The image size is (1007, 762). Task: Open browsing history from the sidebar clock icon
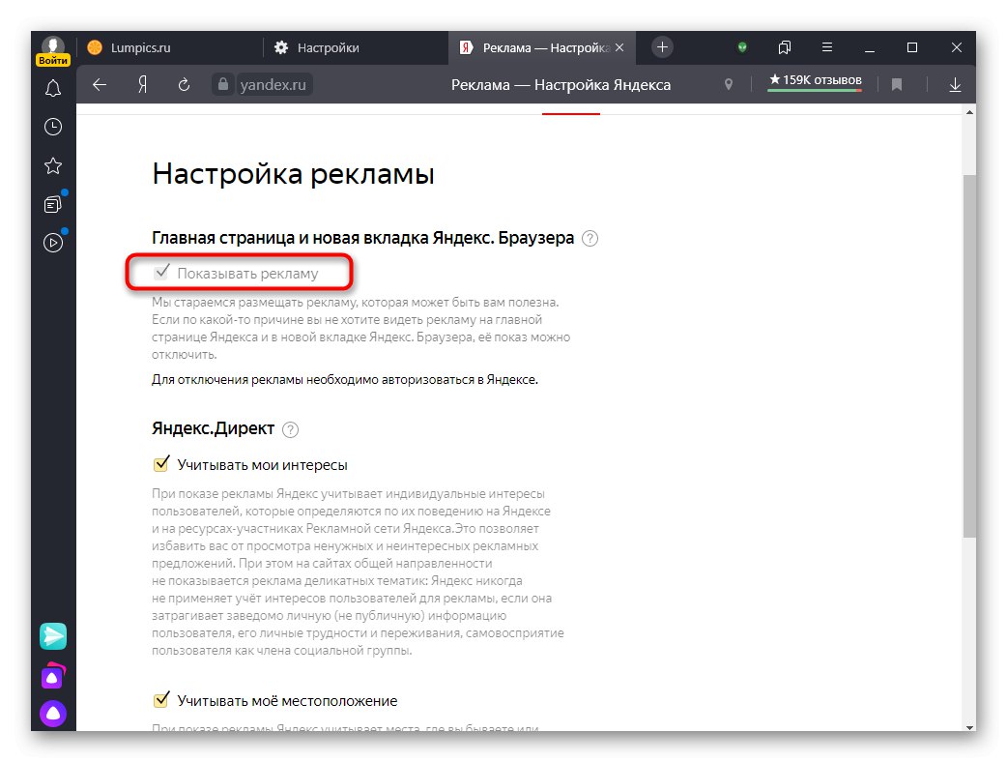click(52, 127)
